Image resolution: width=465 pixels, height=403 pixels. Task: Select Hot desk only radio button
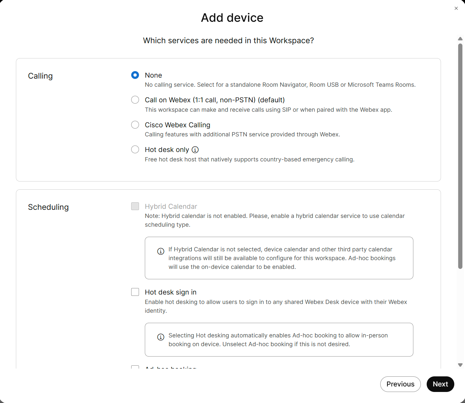(x=135, y=149)
